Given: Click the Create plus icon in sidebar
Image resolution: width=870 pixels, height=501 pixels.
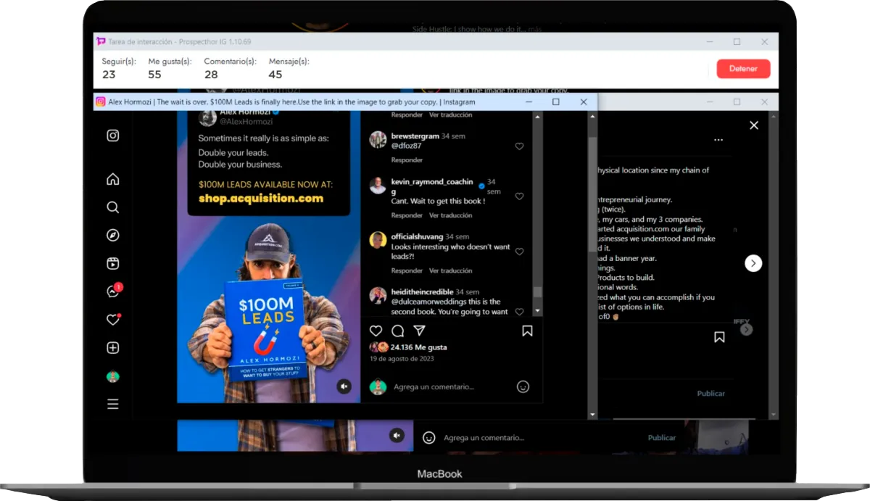Looking at the screenshot, I should pos(113,348).
